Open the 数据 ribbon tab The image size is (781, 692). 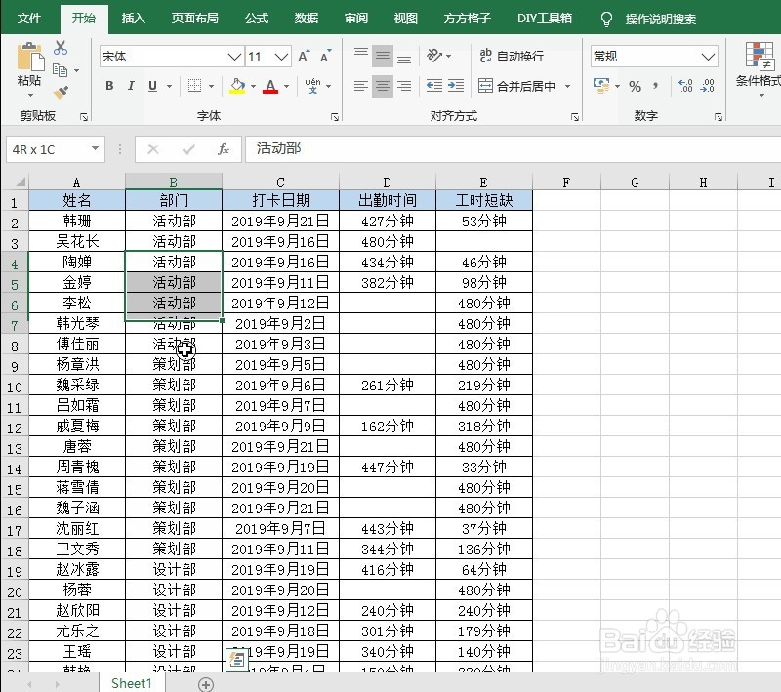[x=306, y=18]
